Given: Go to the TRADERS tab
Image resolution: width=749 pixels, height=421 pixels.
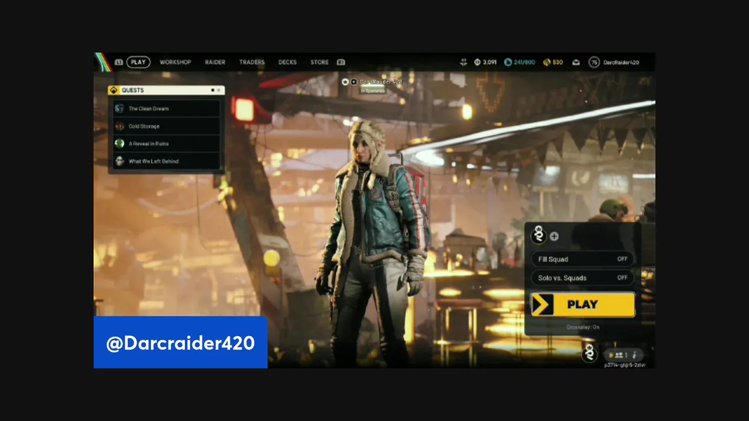Looking at the screenshot, I should pyautogui.click(x=252, y=62).
